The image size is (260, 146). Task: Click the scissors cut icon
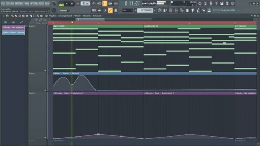point(205,4)
